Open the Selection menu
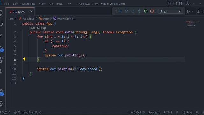The image size is (204, 115). pos(28,4)
